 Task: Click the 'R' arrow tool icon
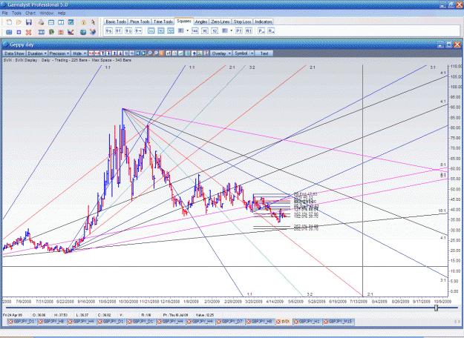click(271, 30)
